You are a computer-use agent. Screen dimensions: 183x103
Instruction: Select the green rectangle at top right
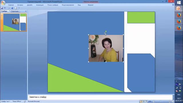pyautogui.click(x=141, y=17)
